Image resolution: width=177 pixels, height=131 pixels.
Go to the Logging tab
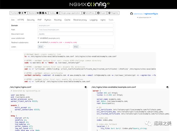pyautogui.click(x=93, y=20)
